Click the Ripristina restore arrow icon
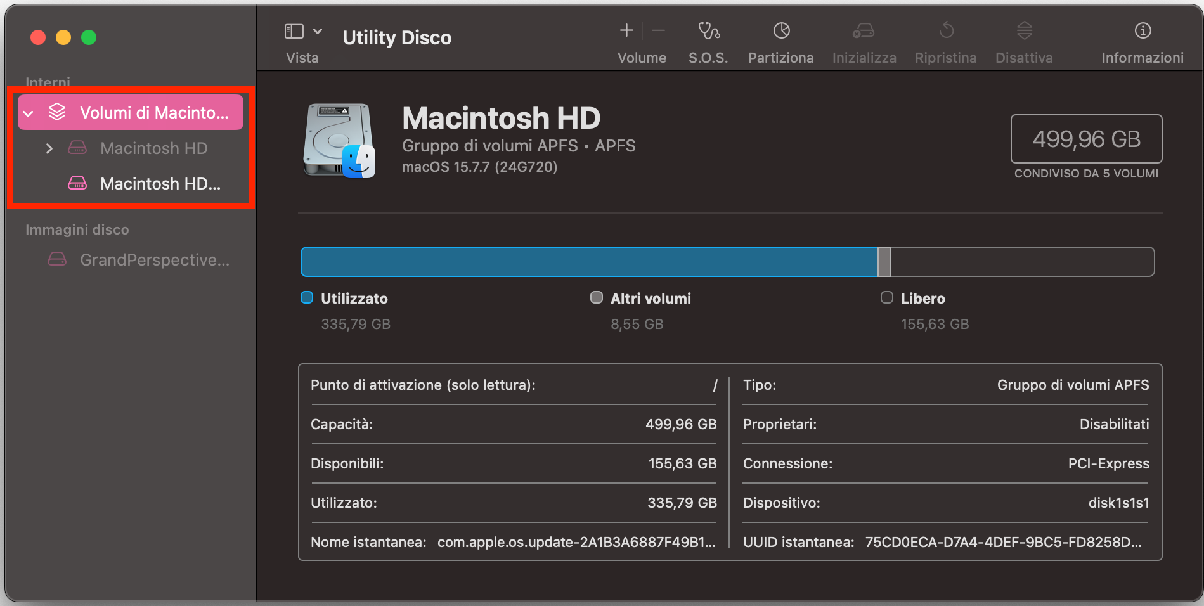Image resolution: width=1204 pixels, height=606 pixels. click(x=946, y=30)
